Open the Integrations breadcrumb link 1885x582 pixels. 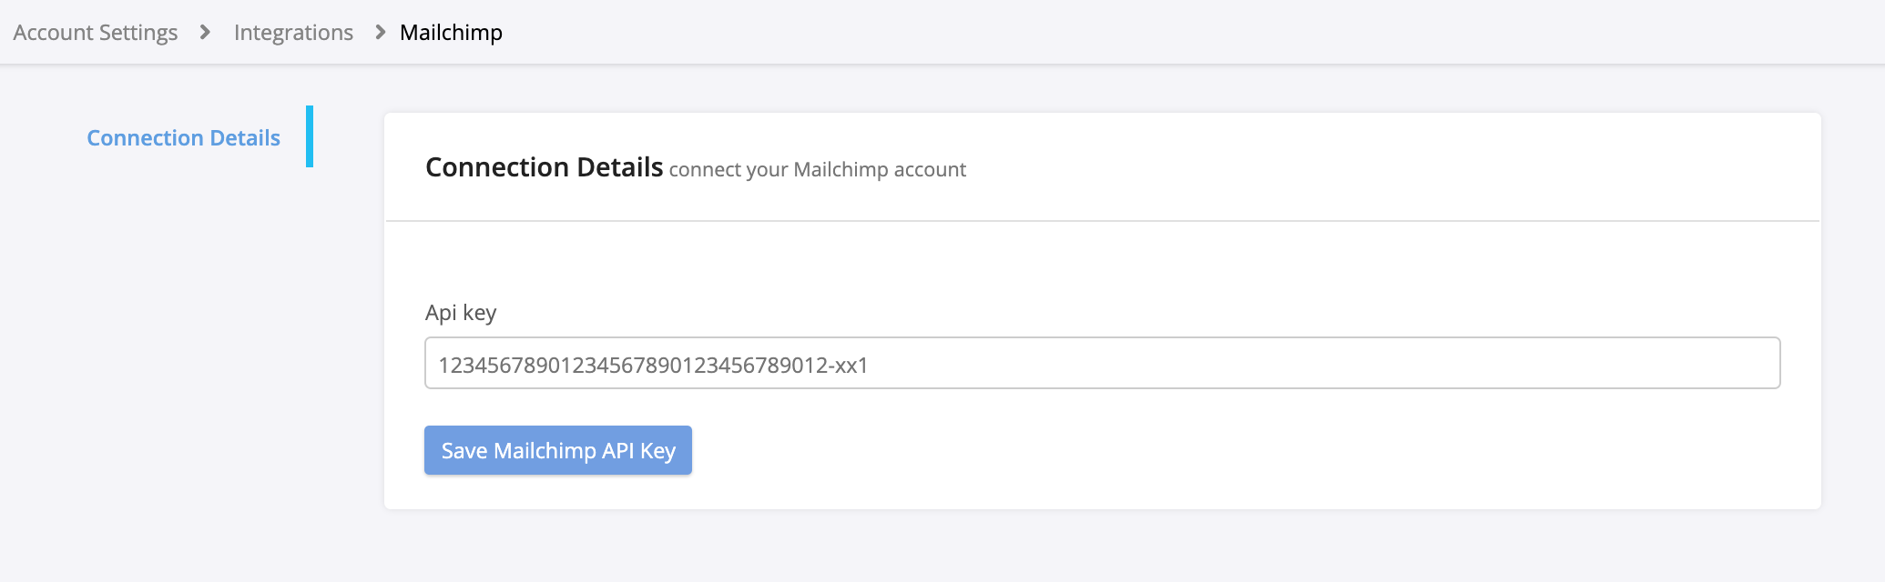(x=293, y=33)
